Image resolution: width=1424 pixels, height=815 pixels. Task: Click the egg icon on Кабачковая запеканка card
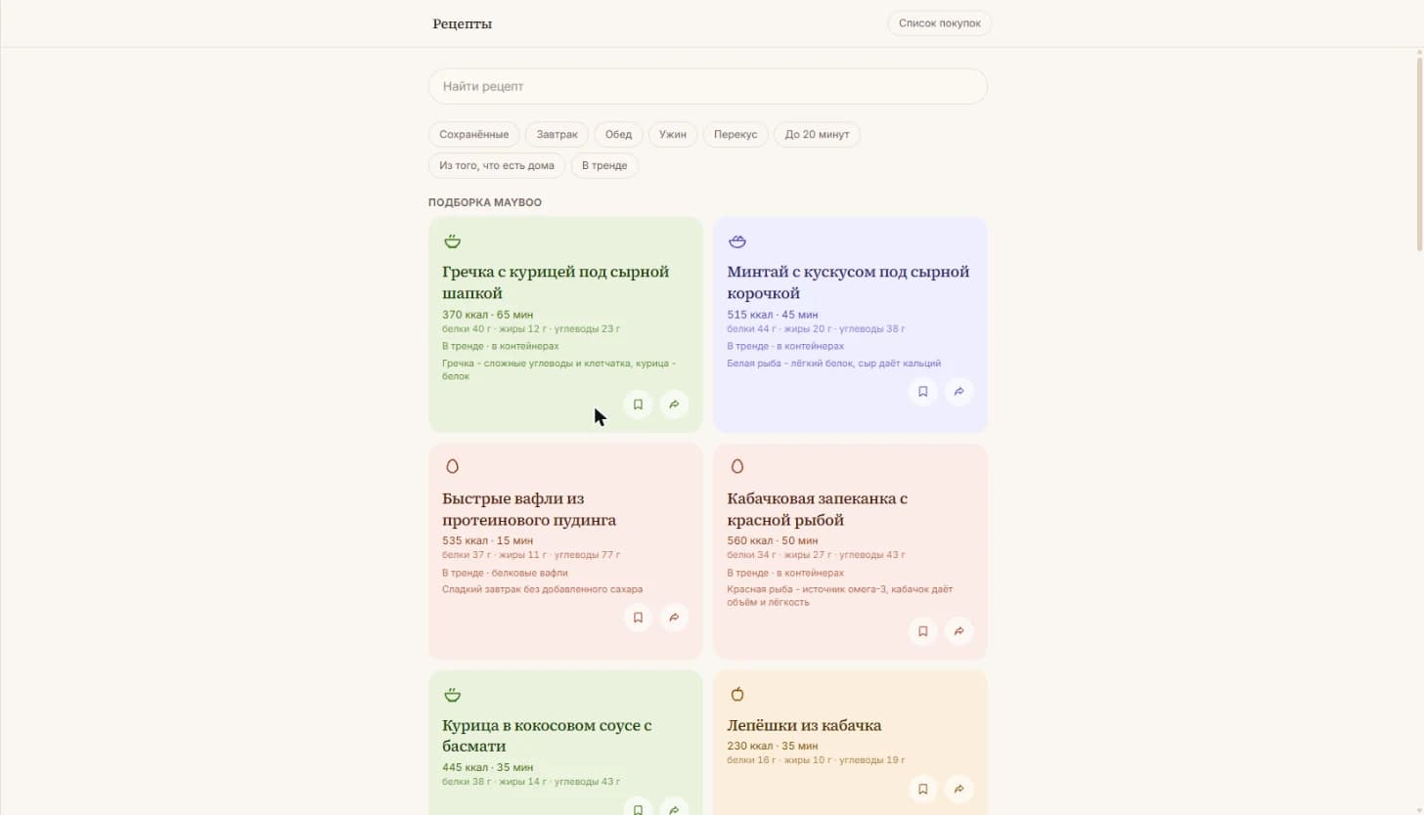[737, 467]
